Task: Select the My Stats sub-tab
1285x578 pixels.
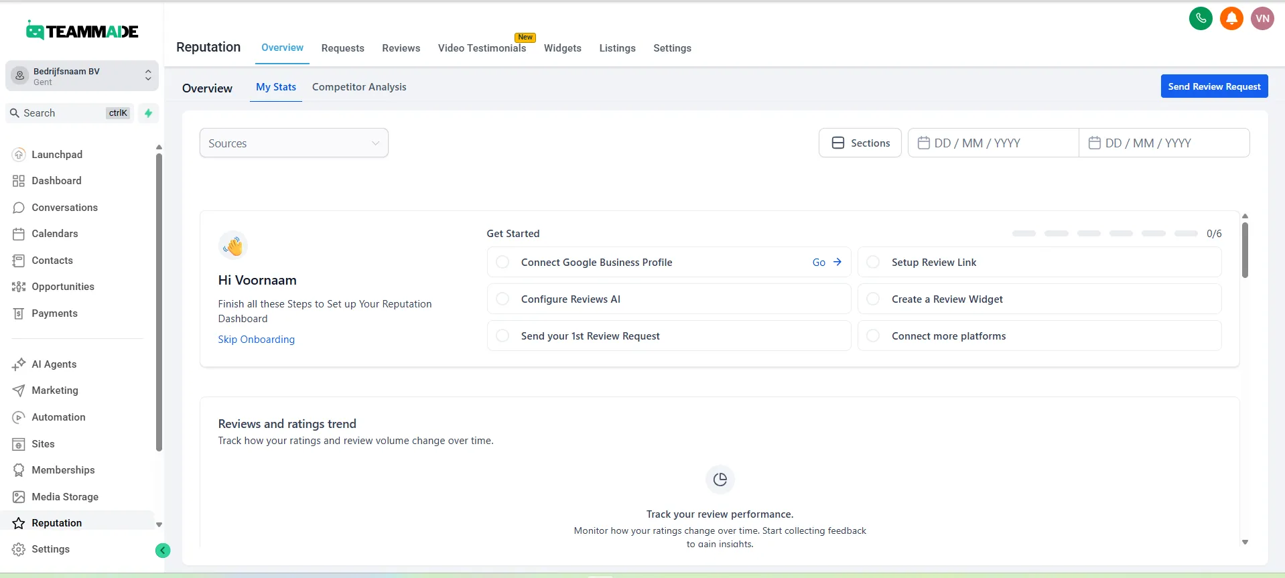Action: coord(276,87)
